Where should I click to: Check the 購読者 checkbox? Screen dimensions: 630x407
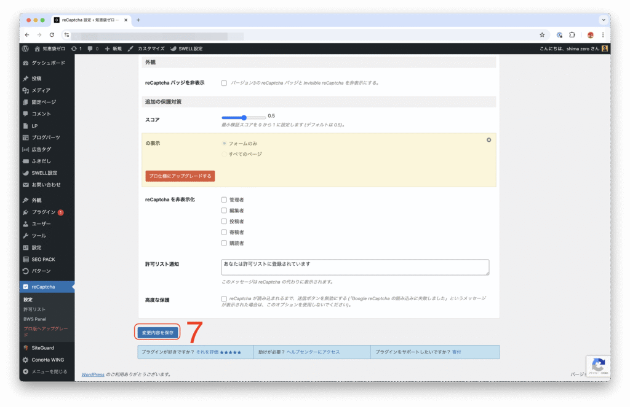coord(224,243)
